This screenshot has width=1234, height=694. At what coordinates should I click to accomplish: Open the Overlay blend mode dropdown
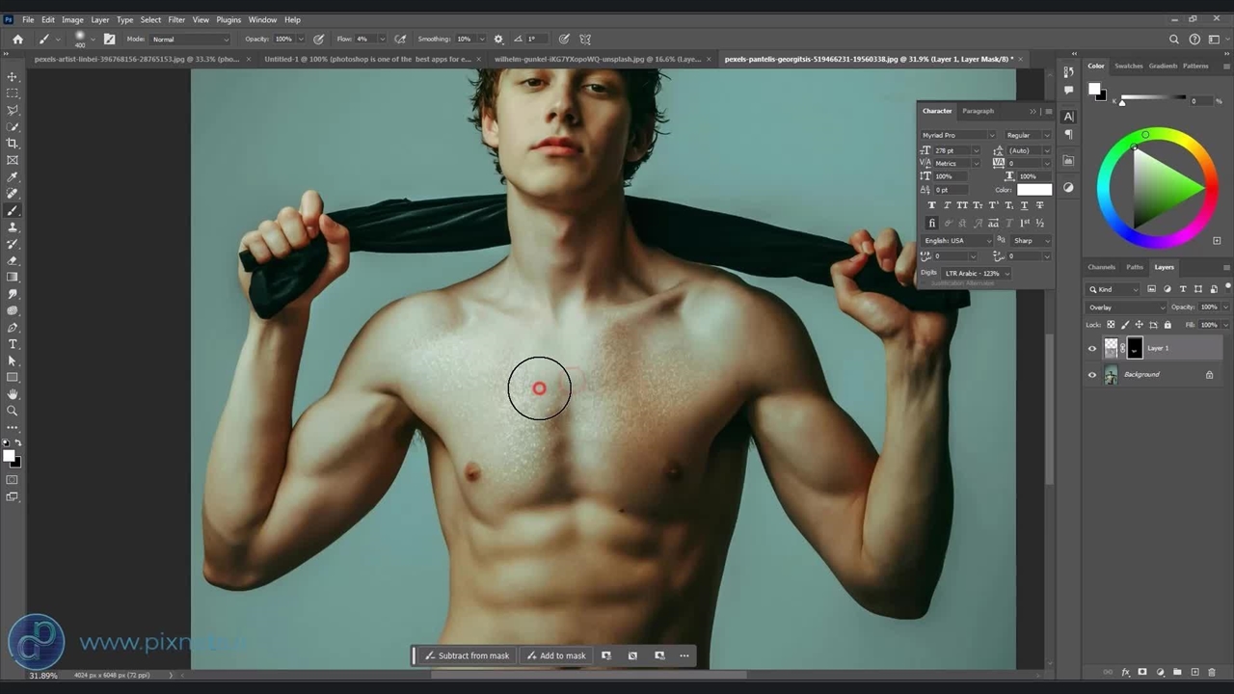click(1125, 307)
